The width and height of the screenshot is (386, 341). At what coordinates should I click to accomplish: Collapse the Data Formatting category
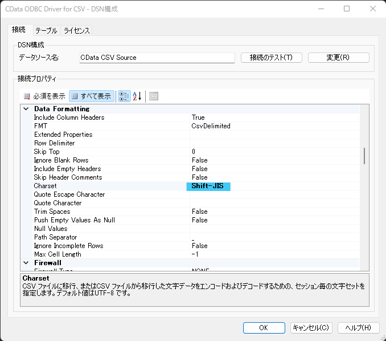[x=26, y=109]
